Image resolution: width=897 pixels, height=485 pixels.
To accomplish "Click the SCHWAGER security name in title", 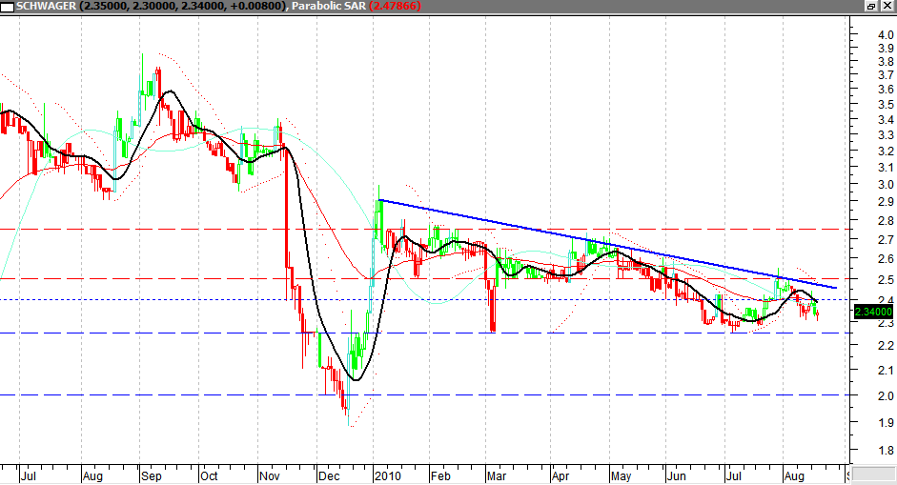I will pos(46,6).
